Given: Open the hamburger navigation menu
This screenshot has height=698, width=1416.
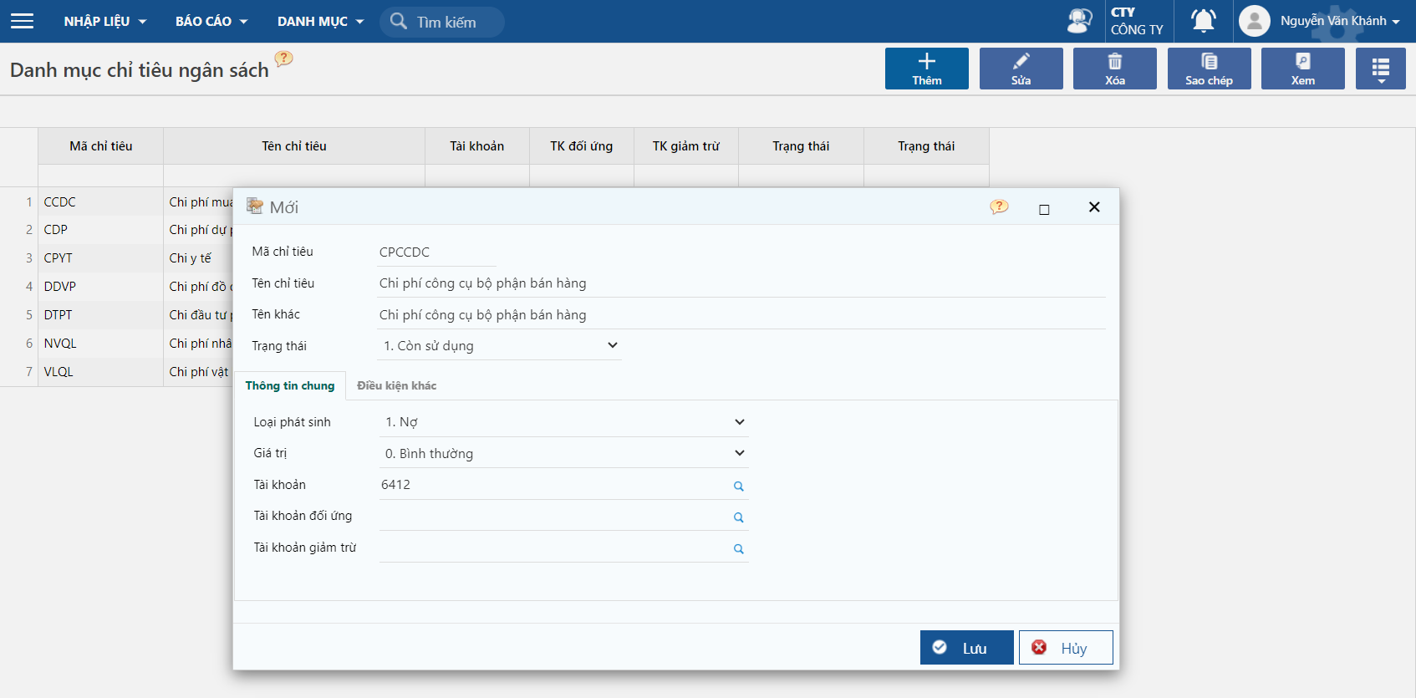Looking at the screenshot, I should [x=23, y=21].
